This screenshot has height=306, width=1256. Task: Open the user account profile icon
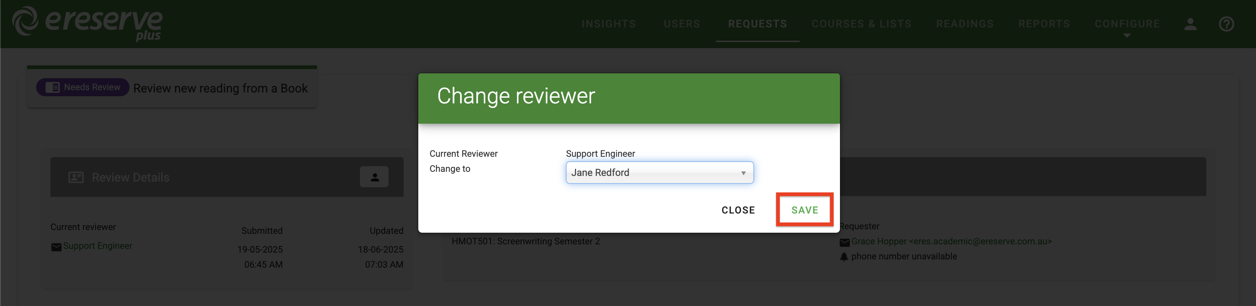pos(1190,24)
